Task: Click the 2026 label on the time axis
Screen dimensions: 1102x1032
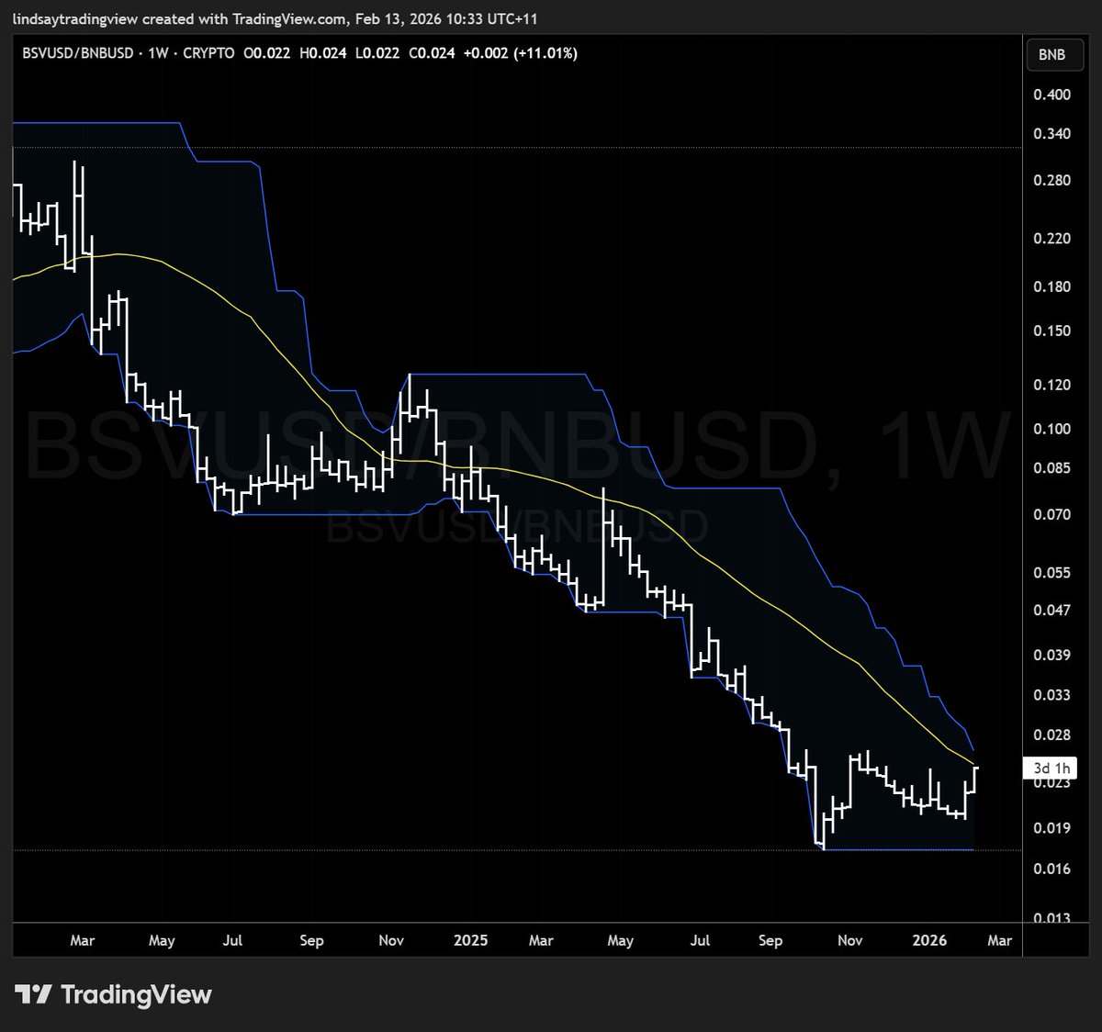Action: [930, 940]
